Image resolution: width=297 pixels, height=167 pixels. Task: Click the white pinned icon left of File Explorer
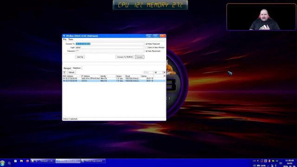coord(15,161)
